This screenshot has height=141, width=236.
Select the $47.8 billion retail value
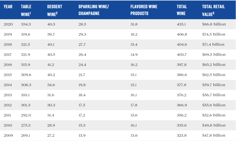214,135
